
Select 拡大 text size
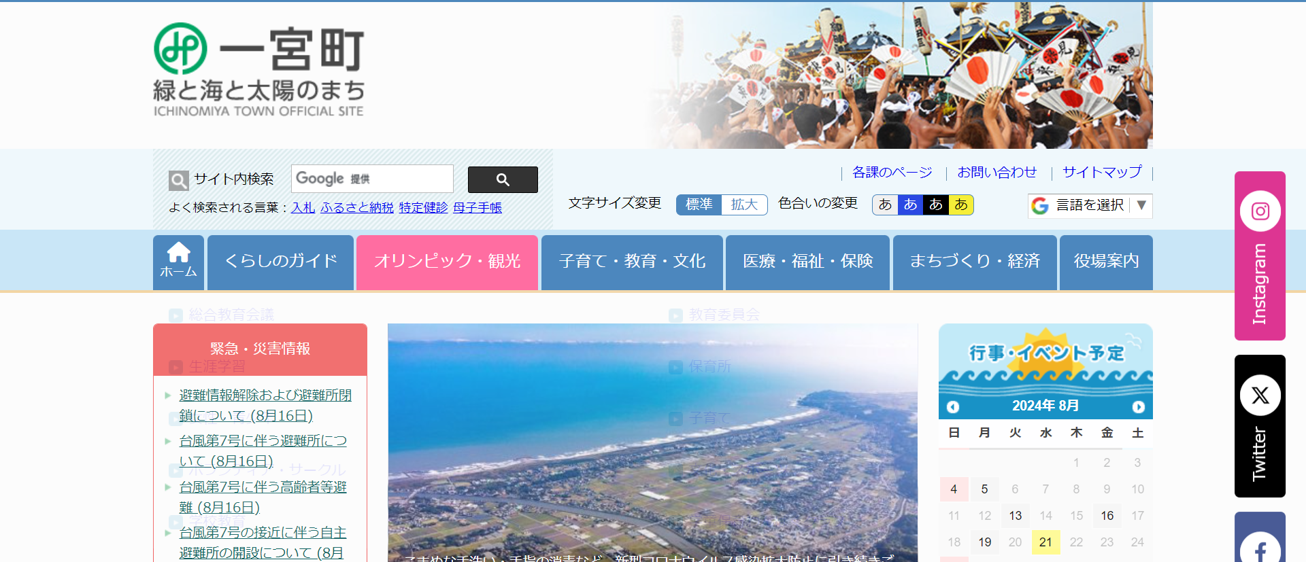(x=744, y=205)
